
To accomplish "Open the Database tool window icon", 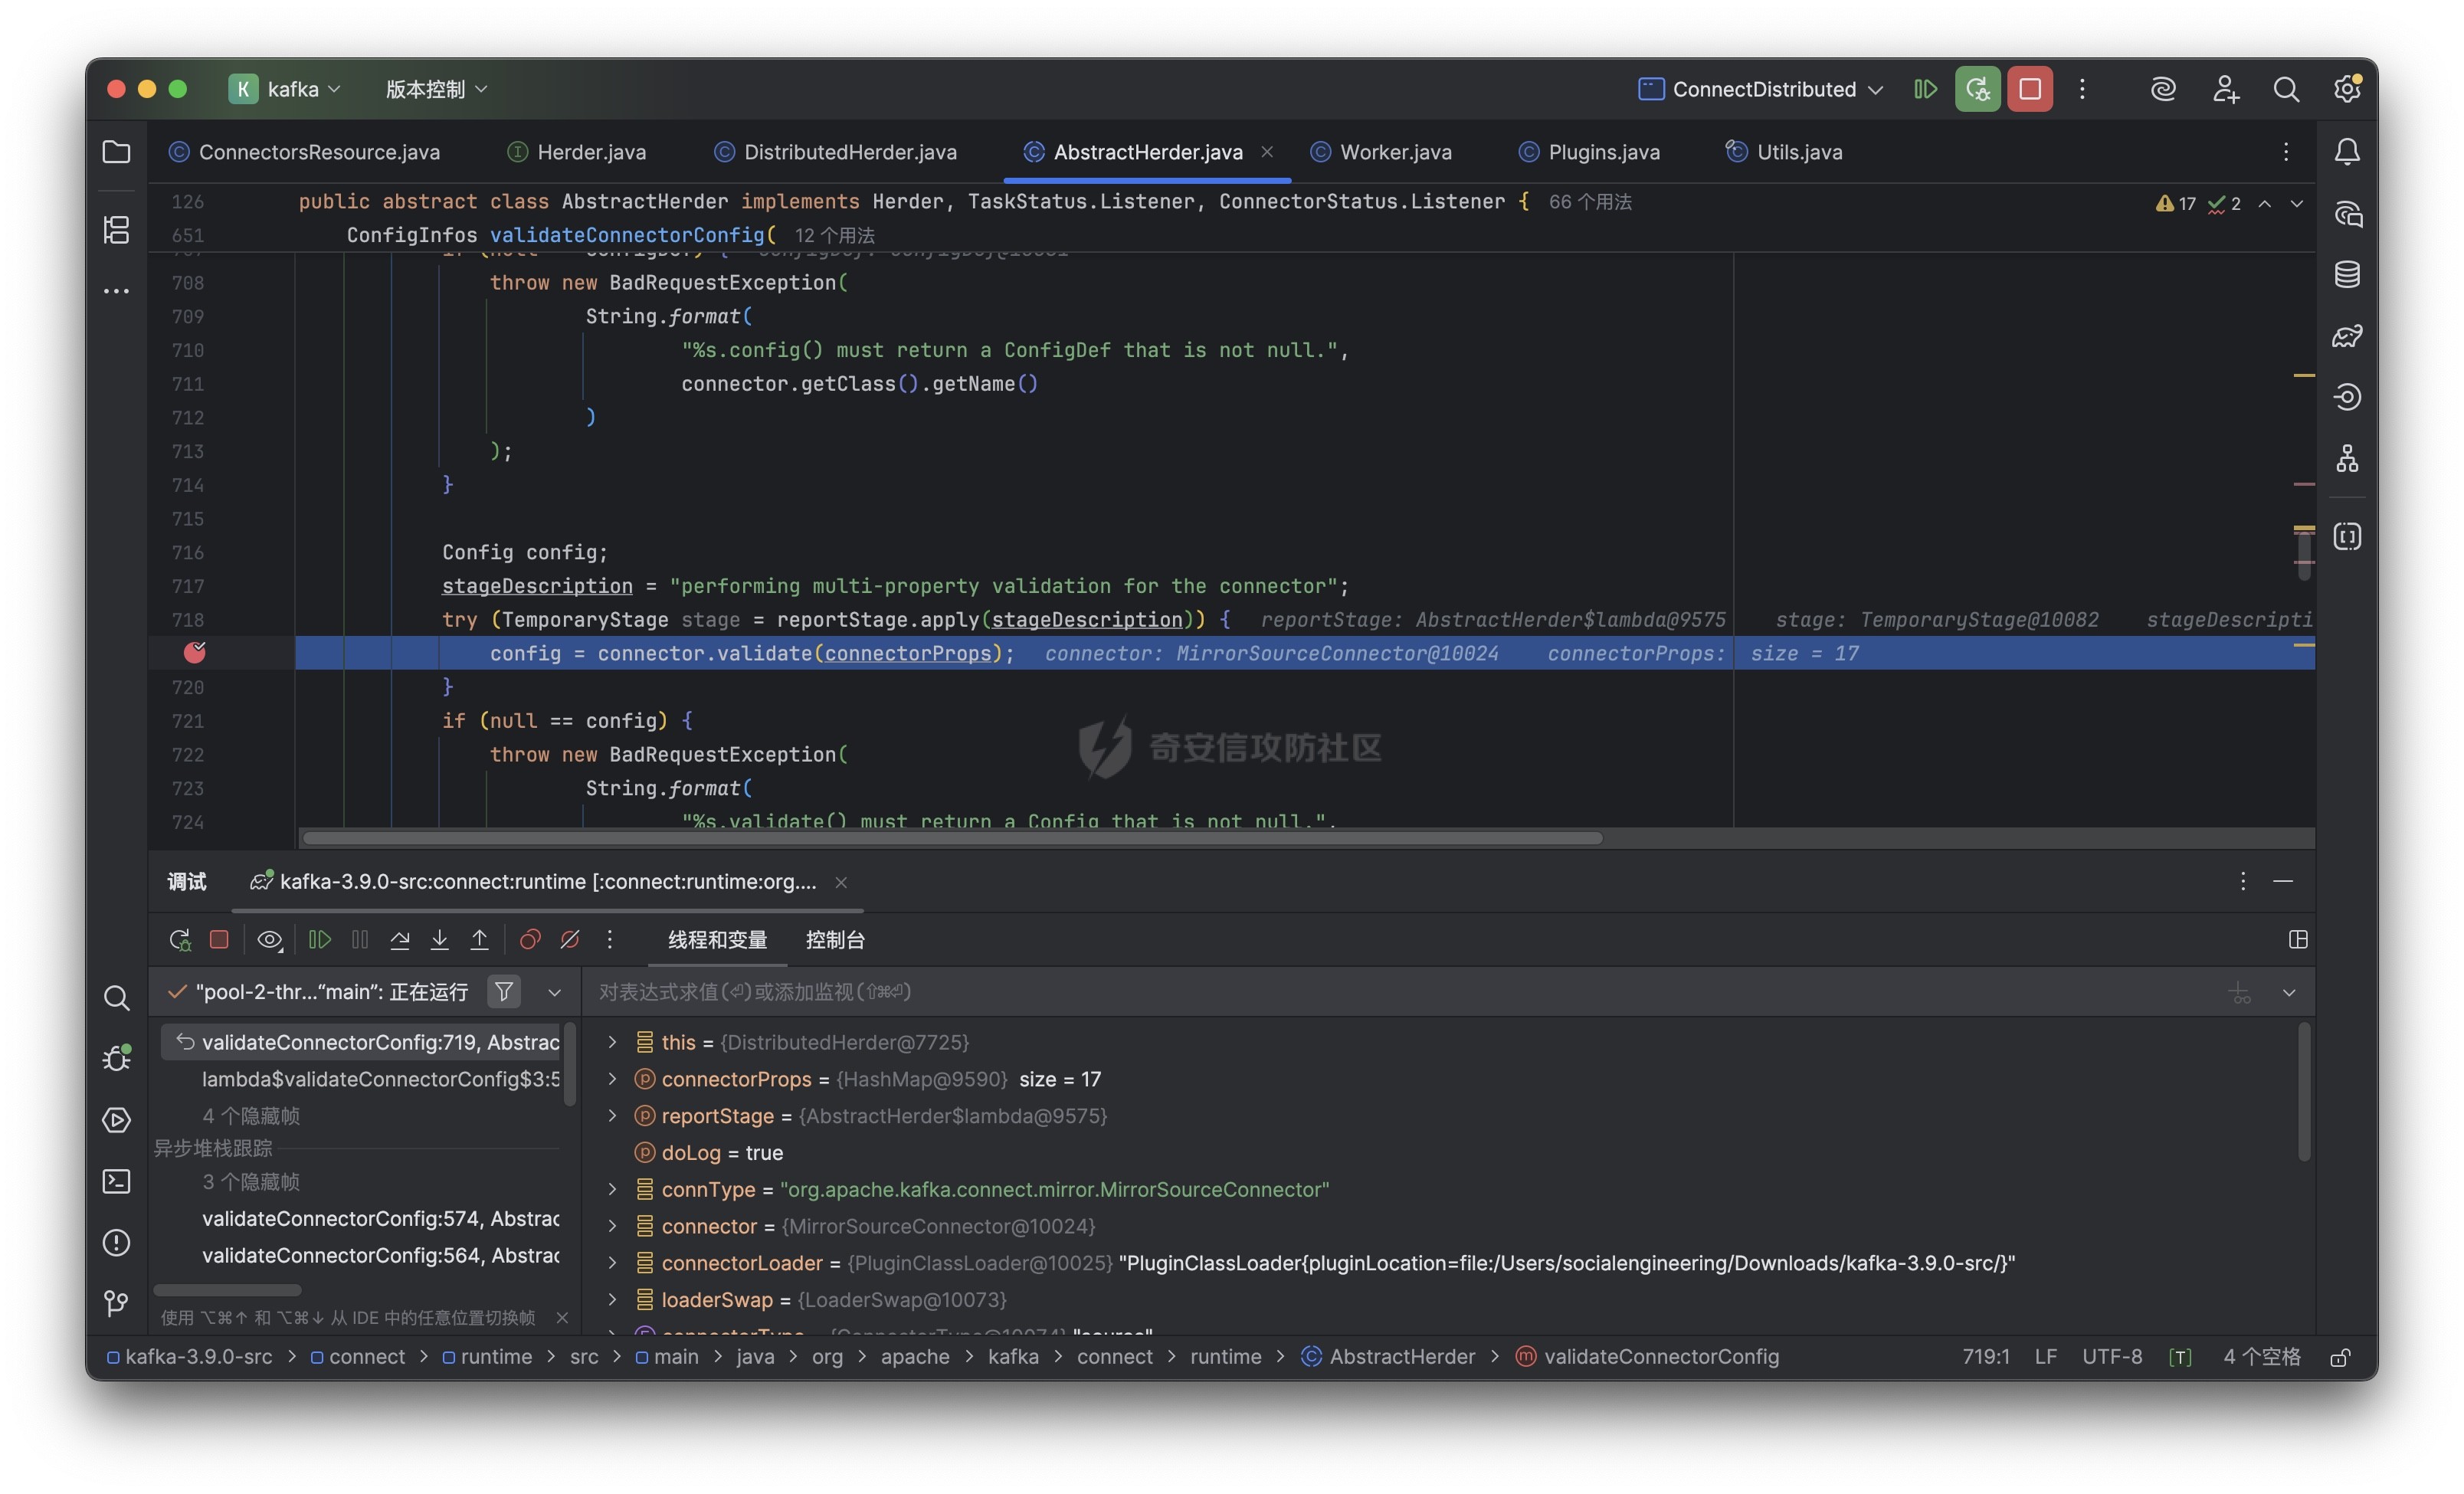I will tap(2346, 274).
